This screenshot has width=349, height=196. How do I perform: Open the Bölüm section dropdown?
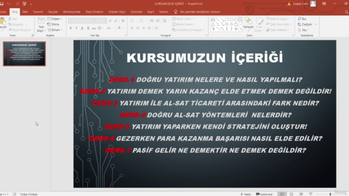(x=55, y=30)
